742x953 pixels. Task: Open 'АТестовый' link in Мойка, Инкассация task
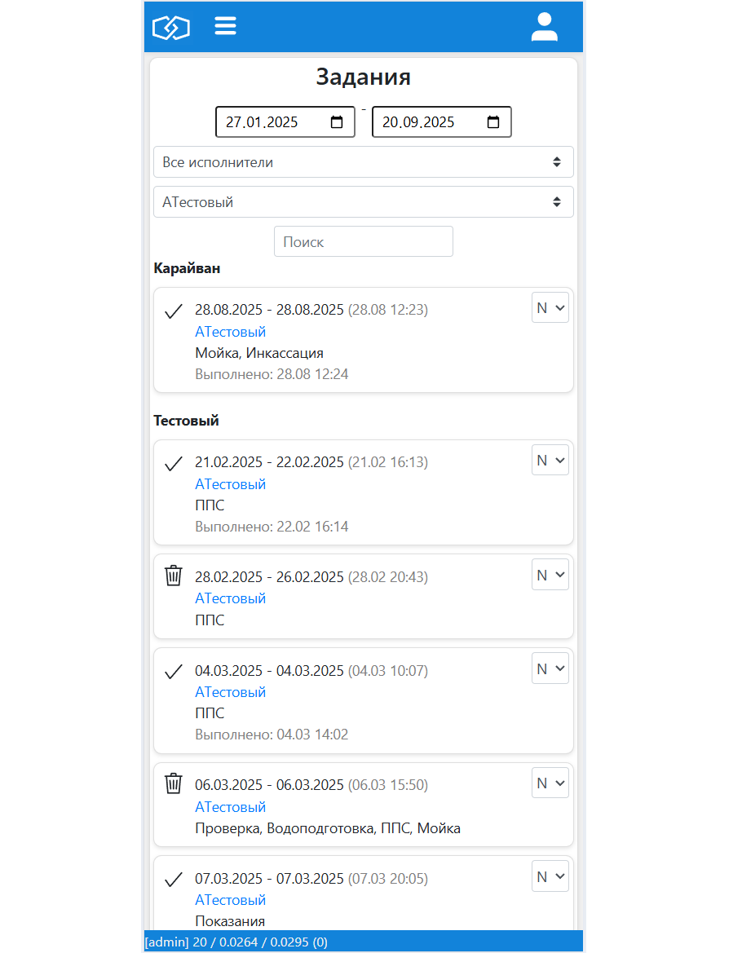pyautogui.click(x=230, y=332)
